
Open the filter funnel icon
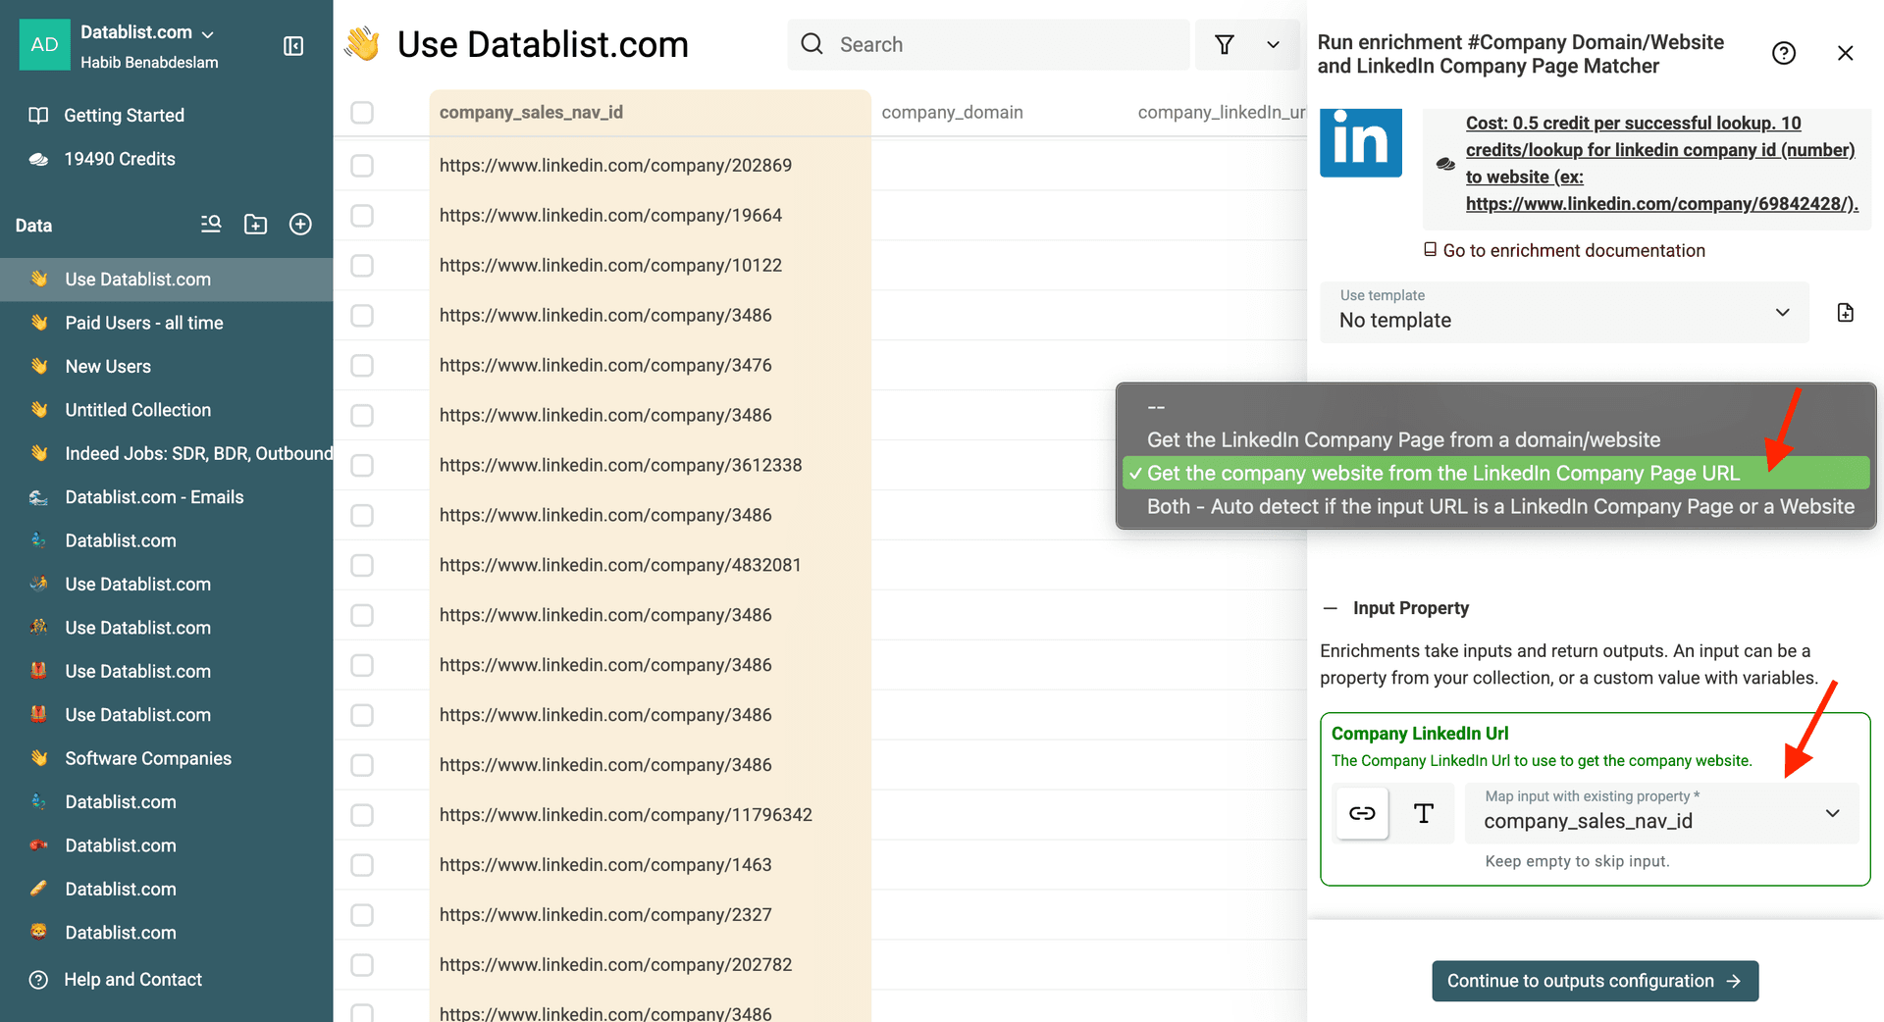point(1224,44)
